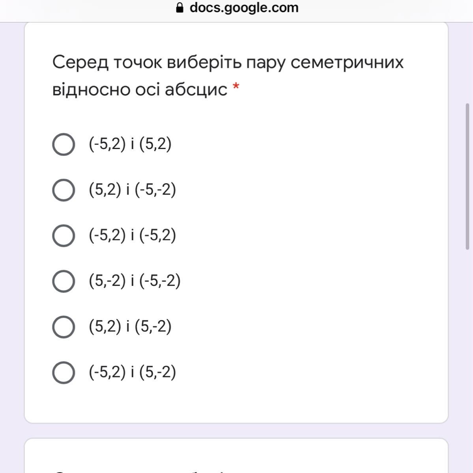473x473 pixels.
Task: Click the label text "(-5,2) і (-5,2)"
Action: click(x=132, y=235)
